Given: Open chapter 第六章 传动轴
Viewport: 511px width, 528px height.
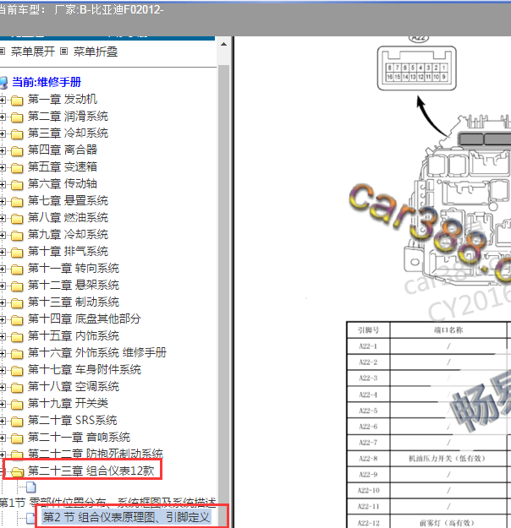Looking at the screenshot, I should pyautogui.click(x=63, y=184).
